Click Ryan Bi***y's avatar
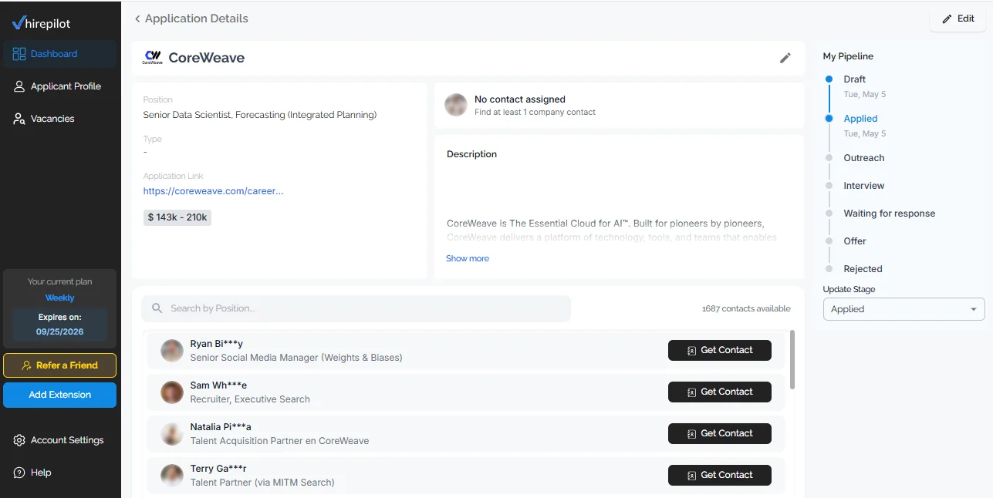 click(x=171, y=351)
